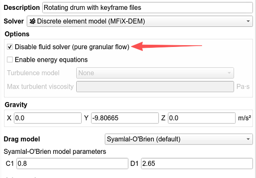Click the Max turbulent viscosity field
Viewport: 256px width, 178px height.
pos(155,86)
